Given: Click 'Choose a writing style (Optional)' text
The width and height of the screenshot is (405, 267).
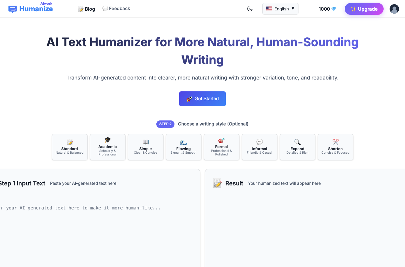Looking at the screenshot, I should [x=213, y=124].
